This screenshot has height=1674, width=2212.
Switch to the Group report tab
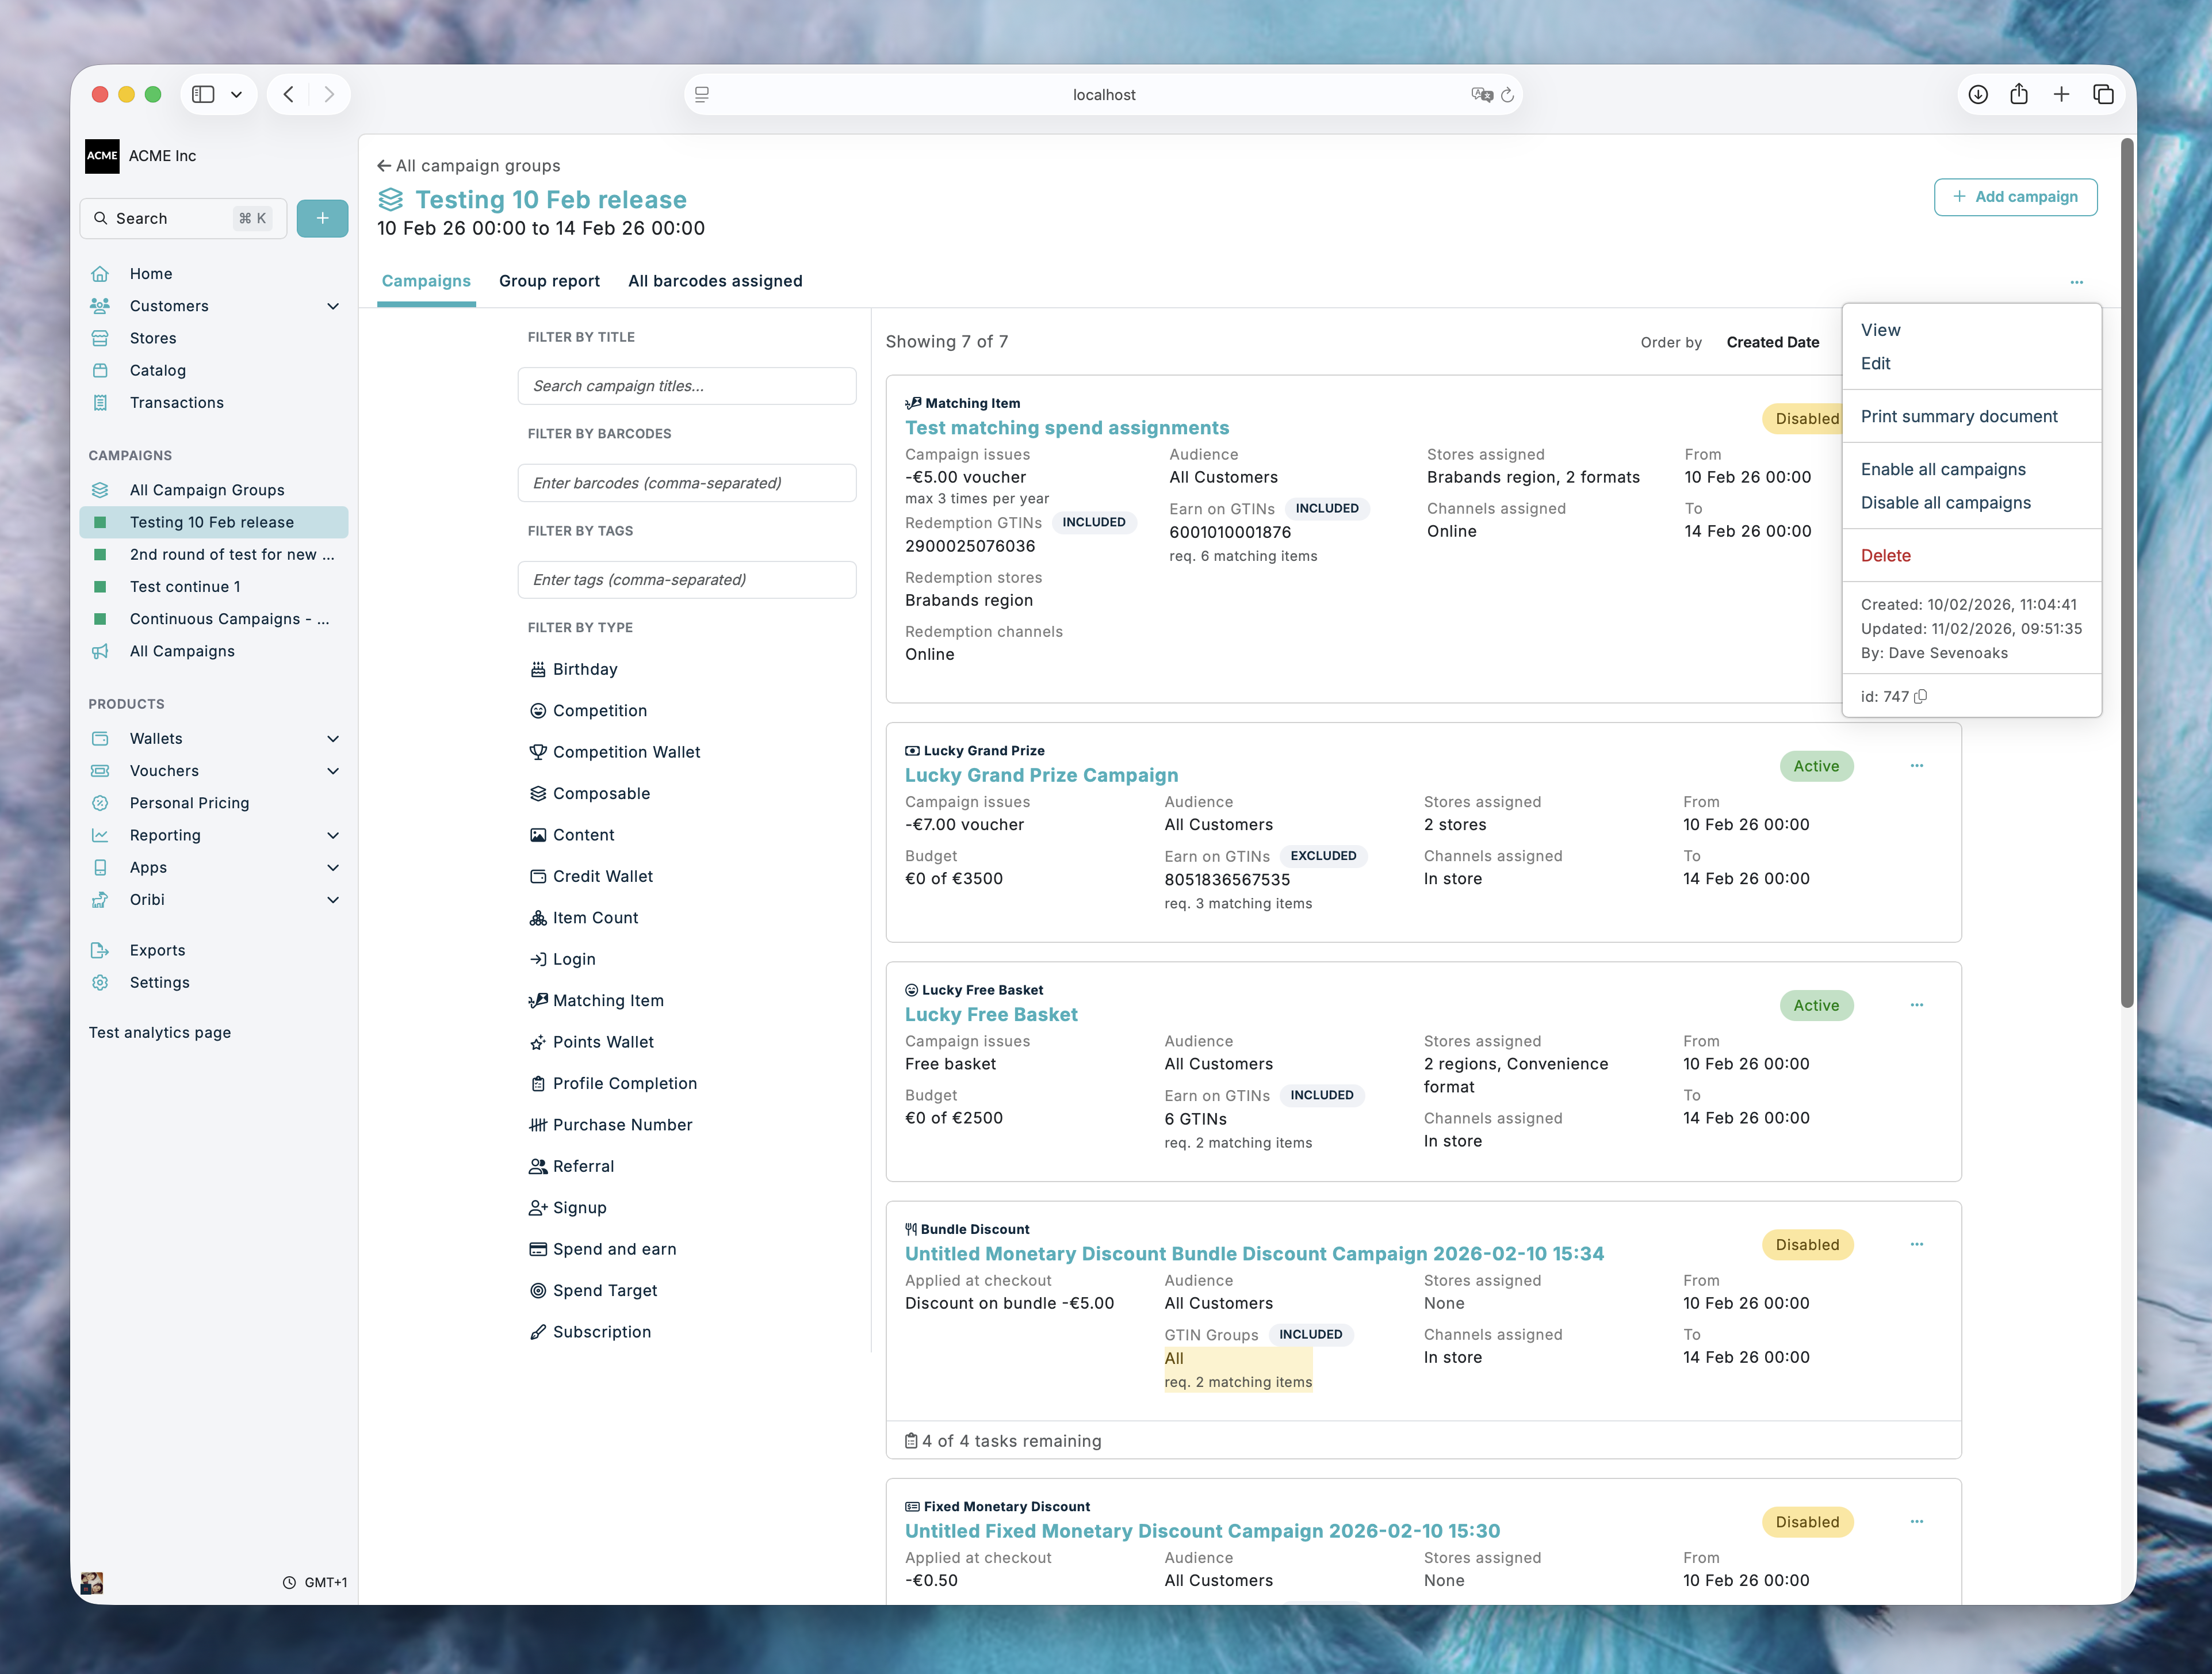point(549,281)
